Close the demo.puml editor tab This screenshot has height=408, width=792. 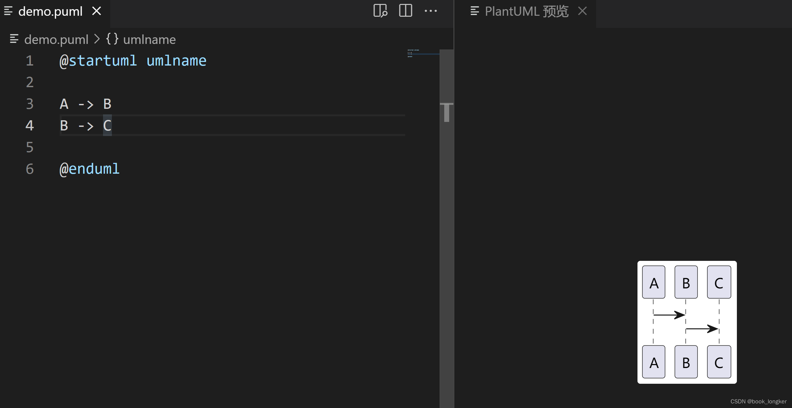96,11
